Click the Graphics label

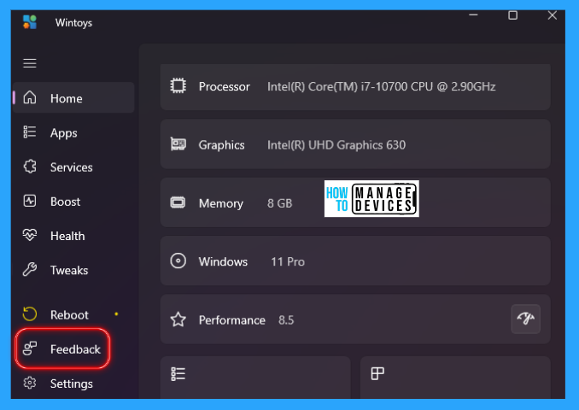pos(221,145)
